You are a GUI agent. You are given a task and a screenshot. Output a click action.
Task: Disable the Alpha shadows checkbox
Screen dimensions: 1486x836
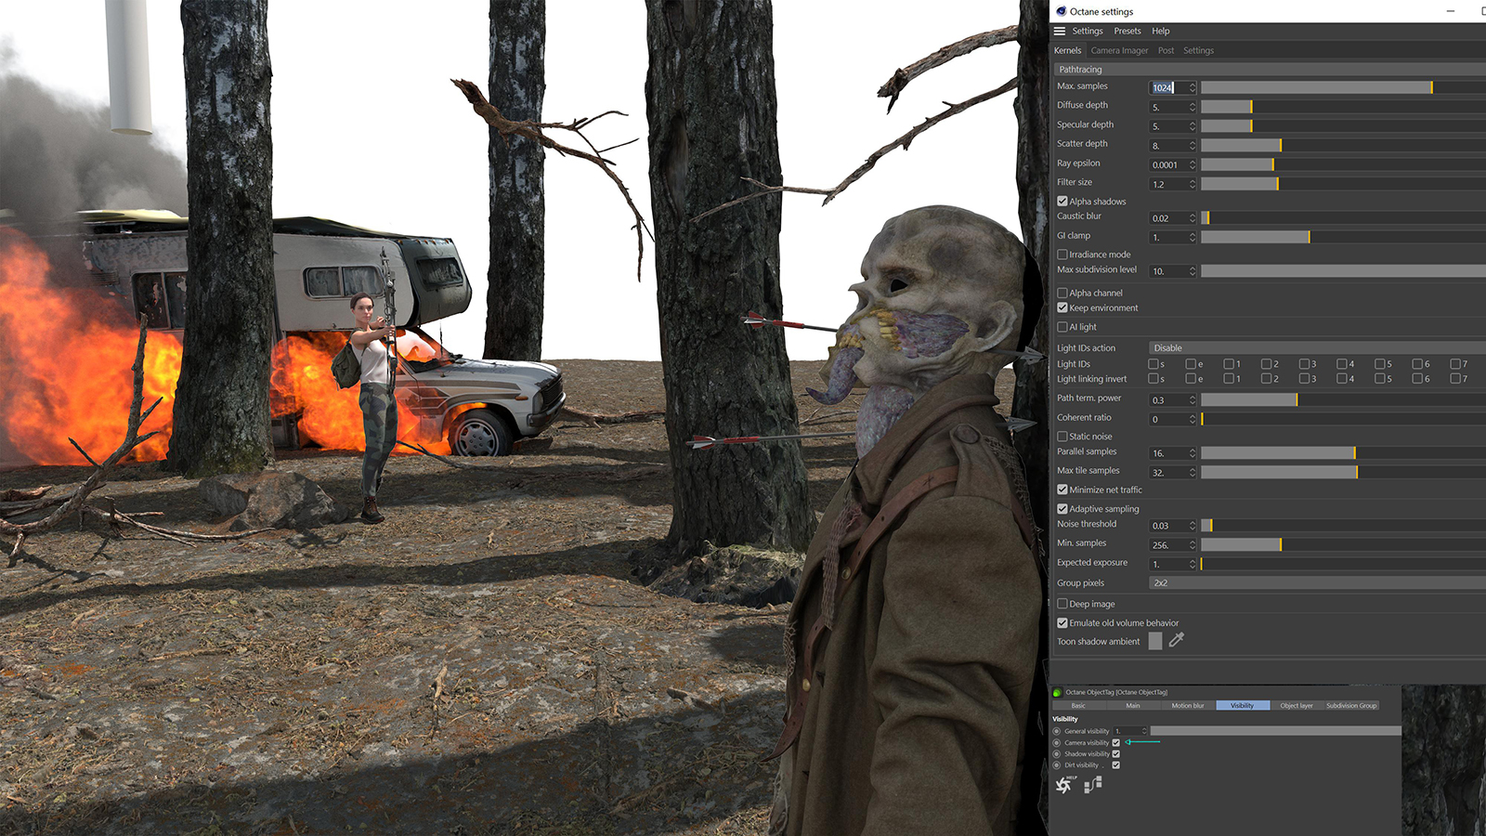pos(1062,201)
